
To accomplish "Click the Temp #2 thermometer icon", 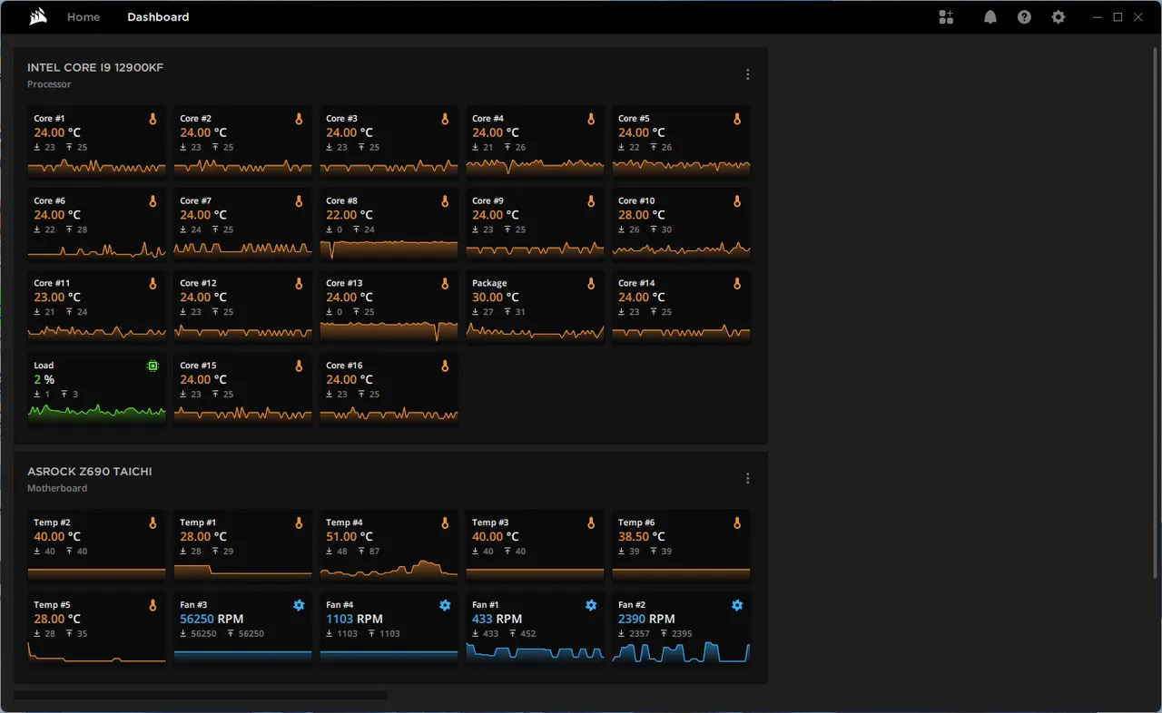I will [153, 523].
